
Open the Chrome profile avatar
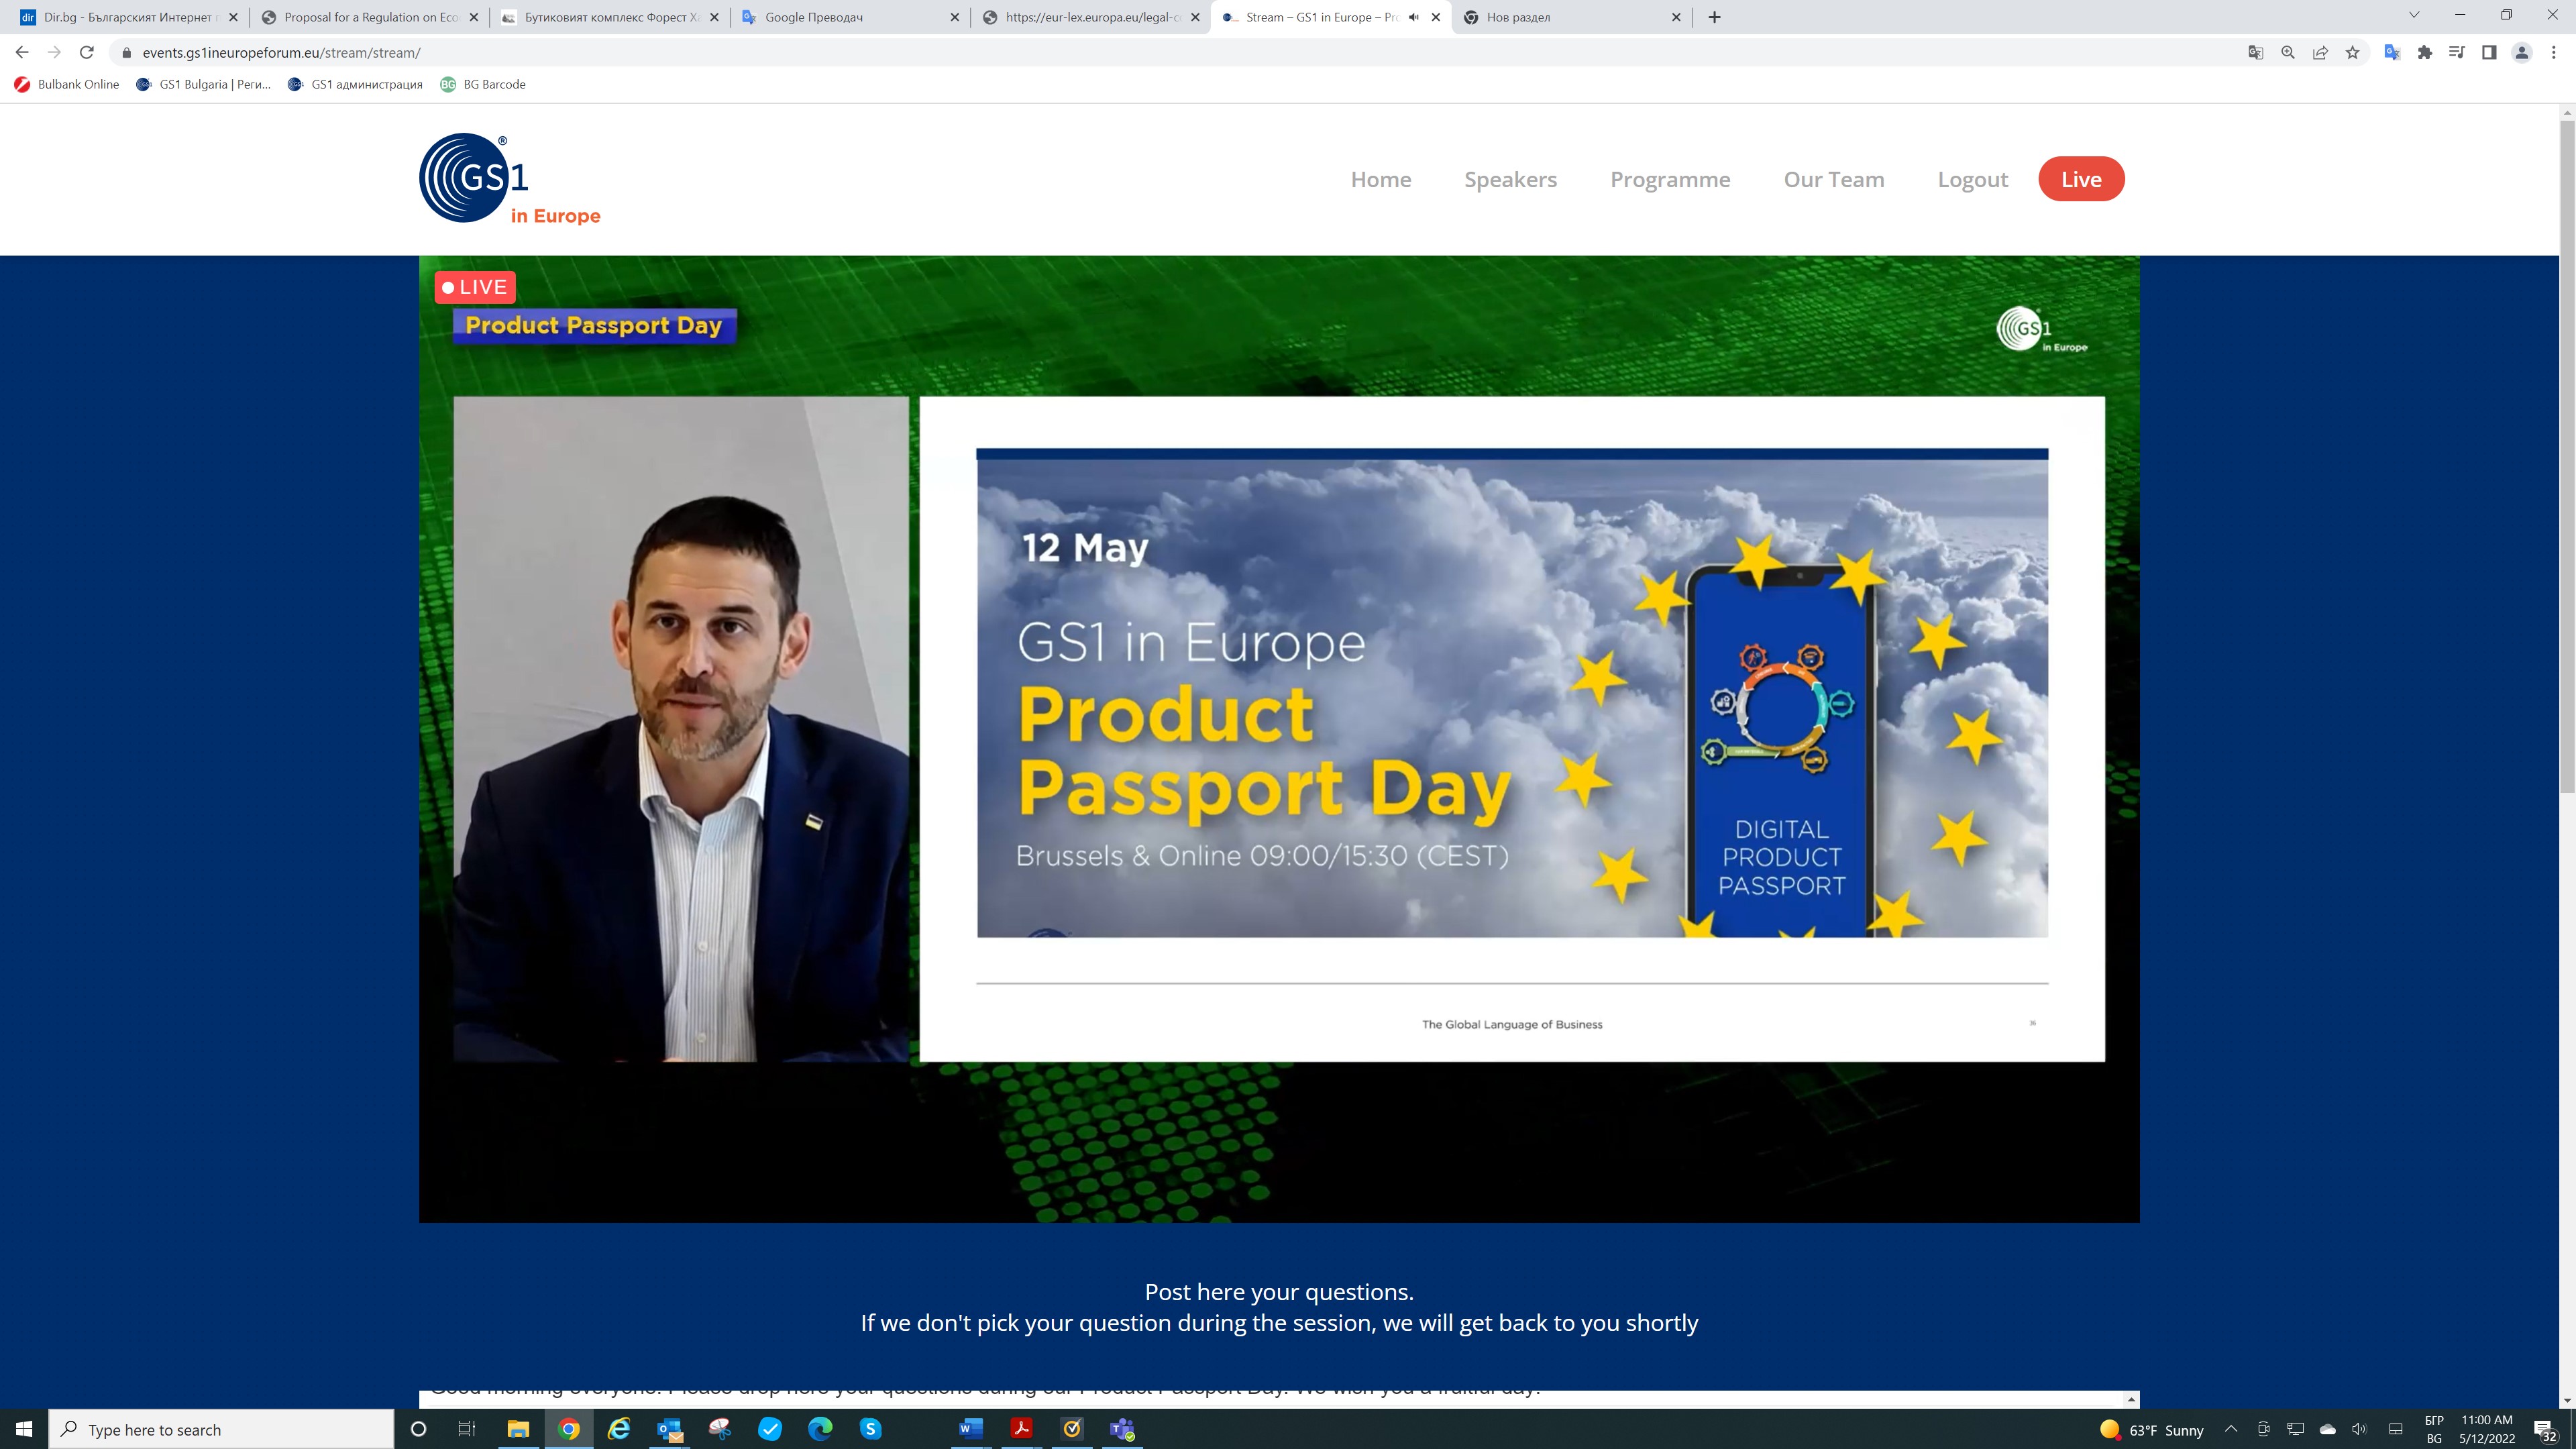point(2522,53)
